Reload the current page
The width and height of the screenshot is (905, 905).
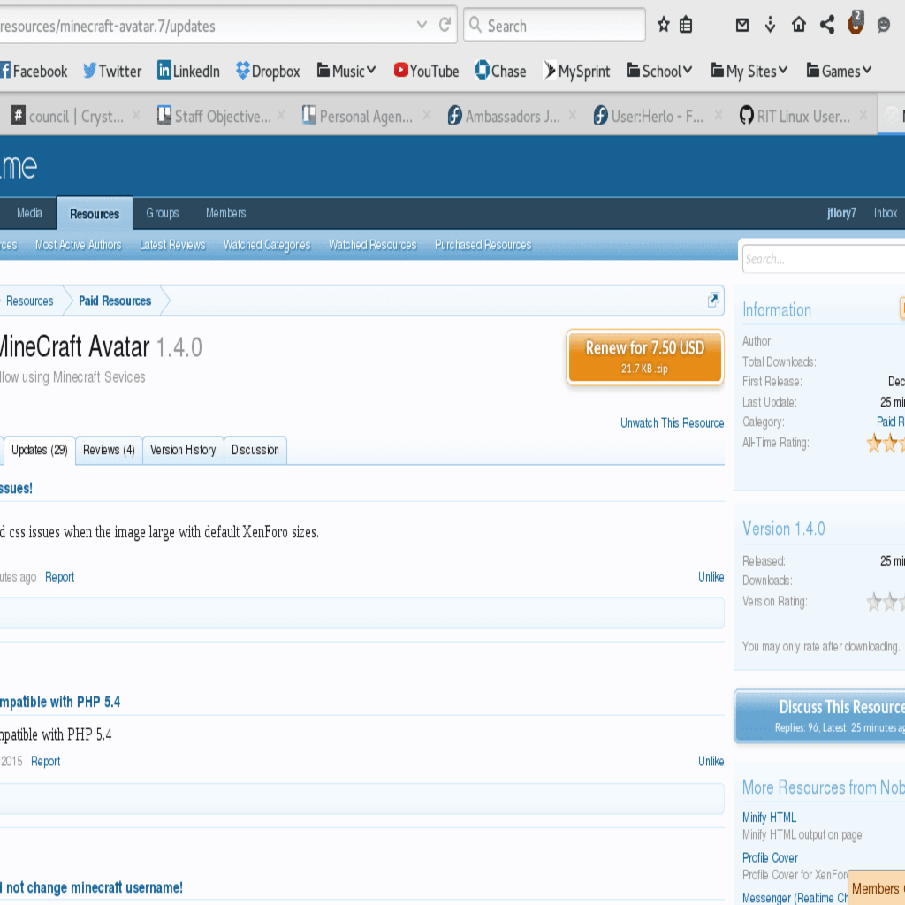coord(445,25)
